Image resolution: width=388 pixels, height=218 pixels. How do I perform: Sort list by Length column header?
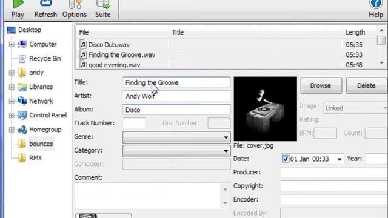[360, 32]
